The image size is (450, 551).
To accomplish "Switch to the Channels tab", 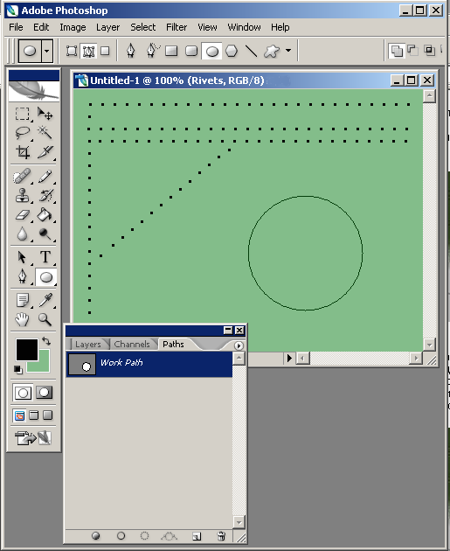I will (132, 344).
